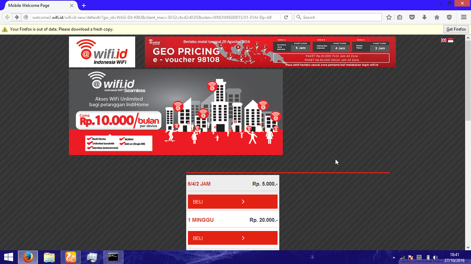Click the 1 MINGGU package title
471x264 pixels.
(201, 220)
